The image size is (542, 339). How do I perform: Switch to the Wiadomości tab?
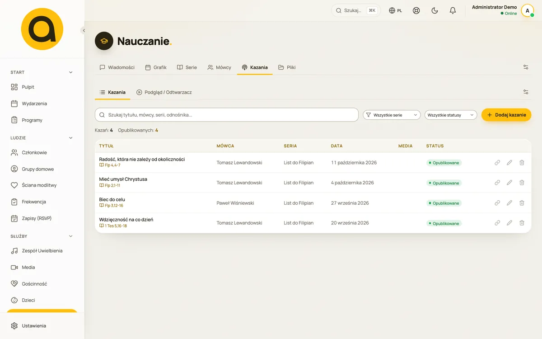pyautogui.click(x=117, y=67)
